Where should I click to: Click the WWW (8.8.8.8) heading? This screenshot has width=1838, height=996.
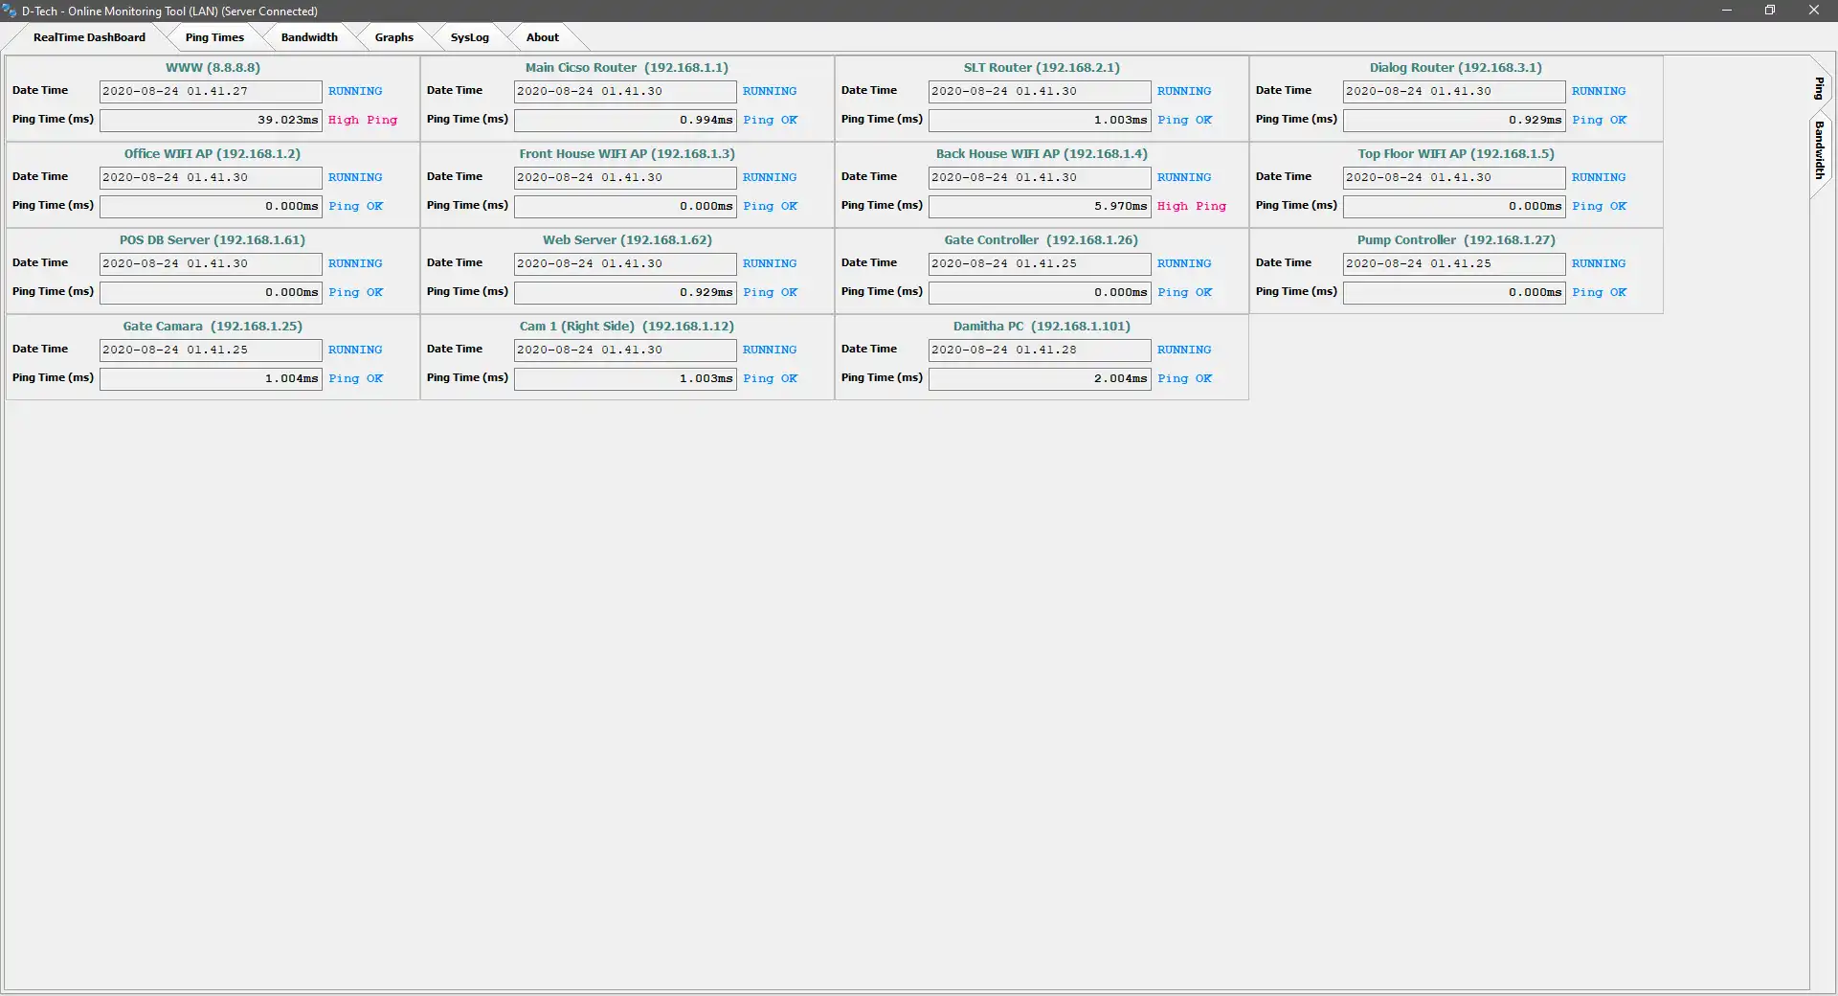coord(213,68)
